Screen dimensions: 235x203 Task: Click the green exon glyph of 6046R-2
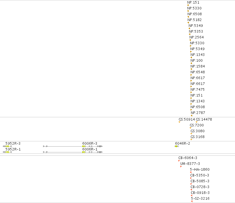(x=176, y=146)
